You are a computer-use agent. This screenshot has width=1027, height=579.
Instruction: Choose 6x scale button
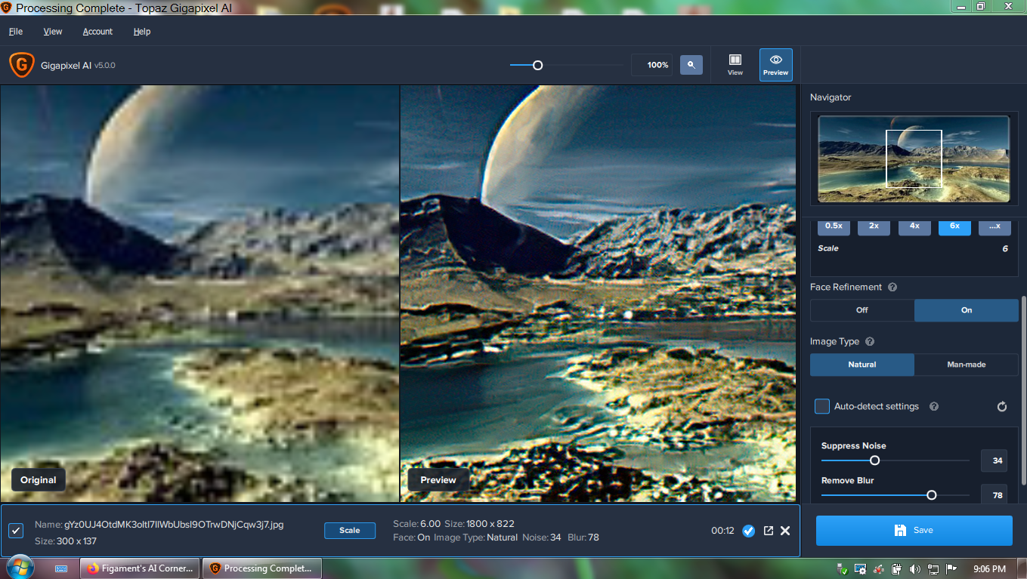pyautogui.click(x=954, y=226)
